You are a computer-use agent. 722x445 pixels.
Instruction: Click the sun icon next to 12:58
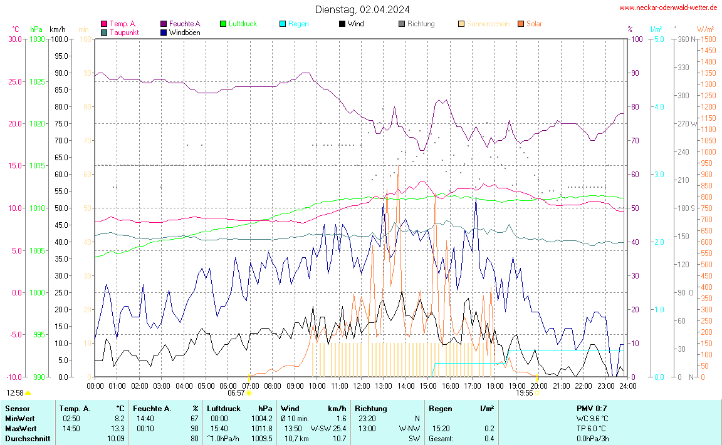tap(28, 393)
